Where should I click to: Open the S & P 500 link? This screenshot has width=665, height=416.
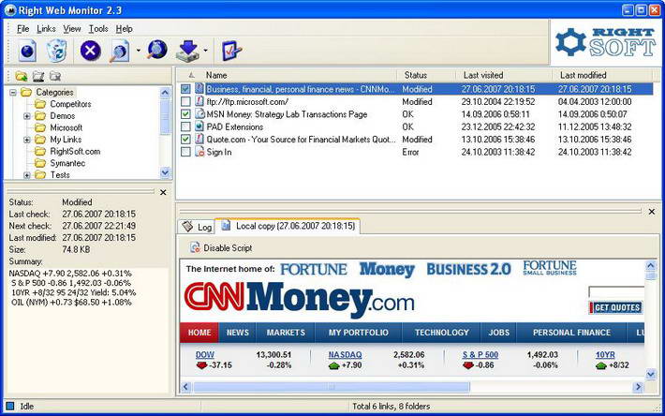[480, 354]
